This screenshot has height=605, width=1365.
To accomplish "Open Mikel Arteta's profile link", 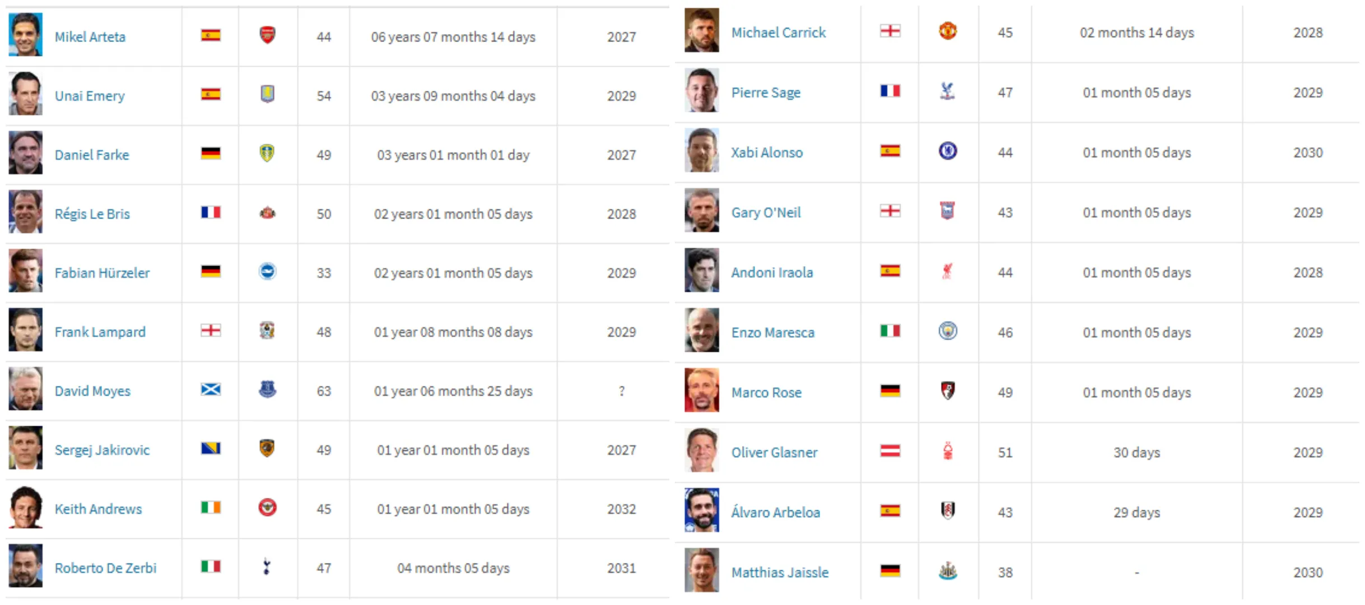I will (x=90, y=37).
